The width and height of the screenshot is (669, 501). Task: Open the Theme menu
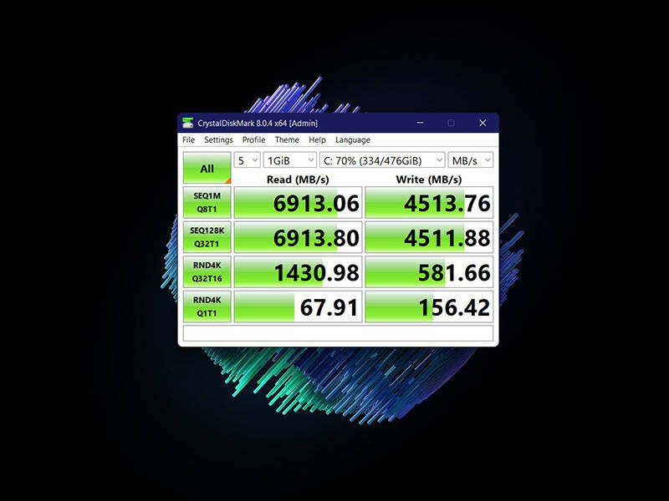click(287, 140)
